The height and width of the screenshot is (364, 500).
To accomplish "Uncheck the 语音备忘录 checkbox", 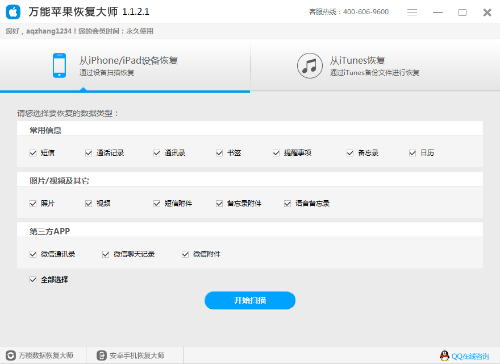I will pos(287,203).
